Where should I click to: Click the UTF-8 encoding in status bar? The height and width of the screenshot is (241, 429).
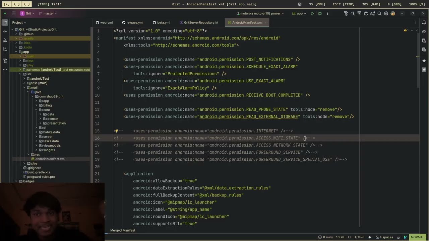pos(360,237)
